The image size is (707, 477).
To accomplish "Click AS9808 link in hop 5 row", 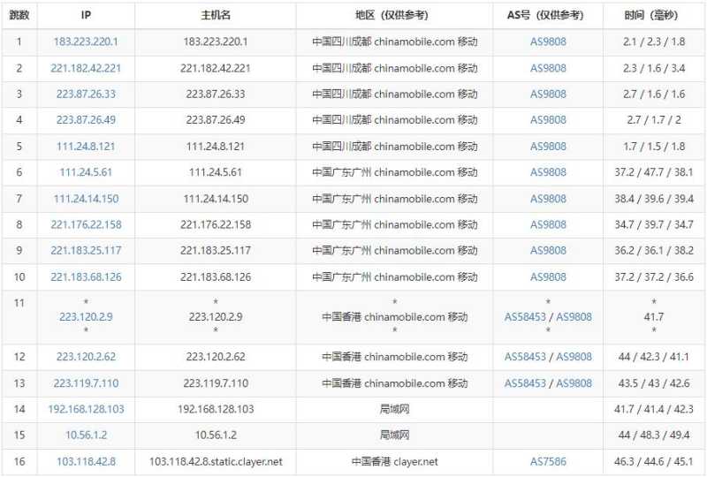I will [548, 147].
